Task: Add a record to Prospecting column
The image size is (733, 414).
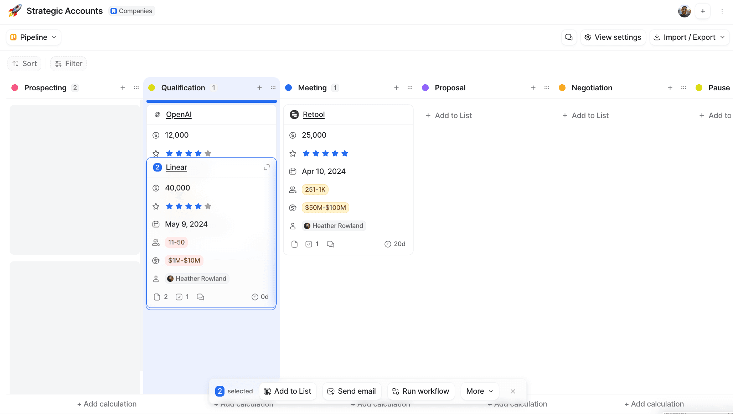Action: [x=123, y=88]
